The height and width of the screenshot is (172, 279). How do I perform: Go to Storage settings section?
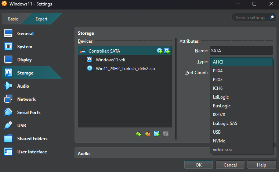[x=25, y=73]
